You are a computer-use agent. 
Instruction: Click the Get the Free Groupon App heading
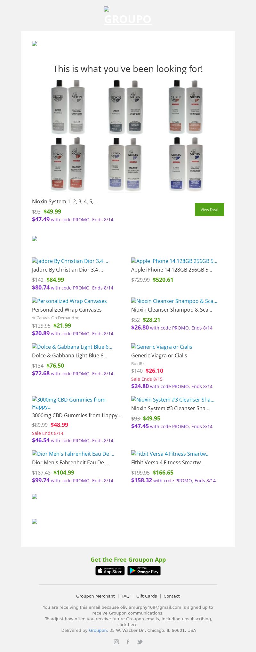point(128,559)
